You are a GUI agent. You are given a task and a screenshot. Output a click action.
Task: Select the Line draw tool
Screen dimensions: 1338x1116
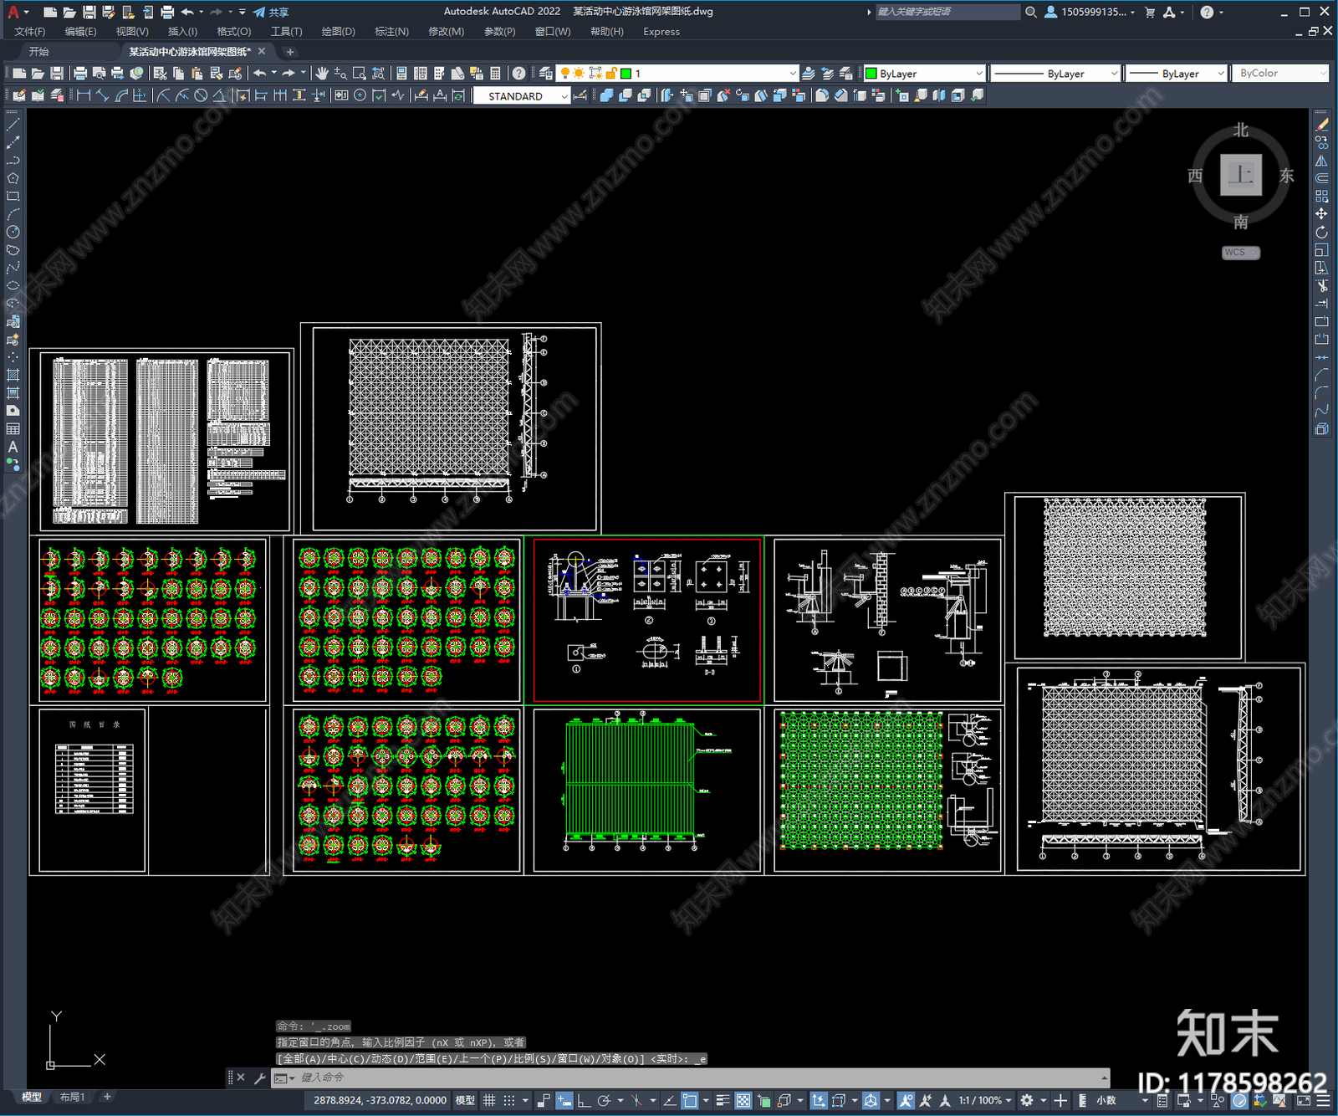13,125
